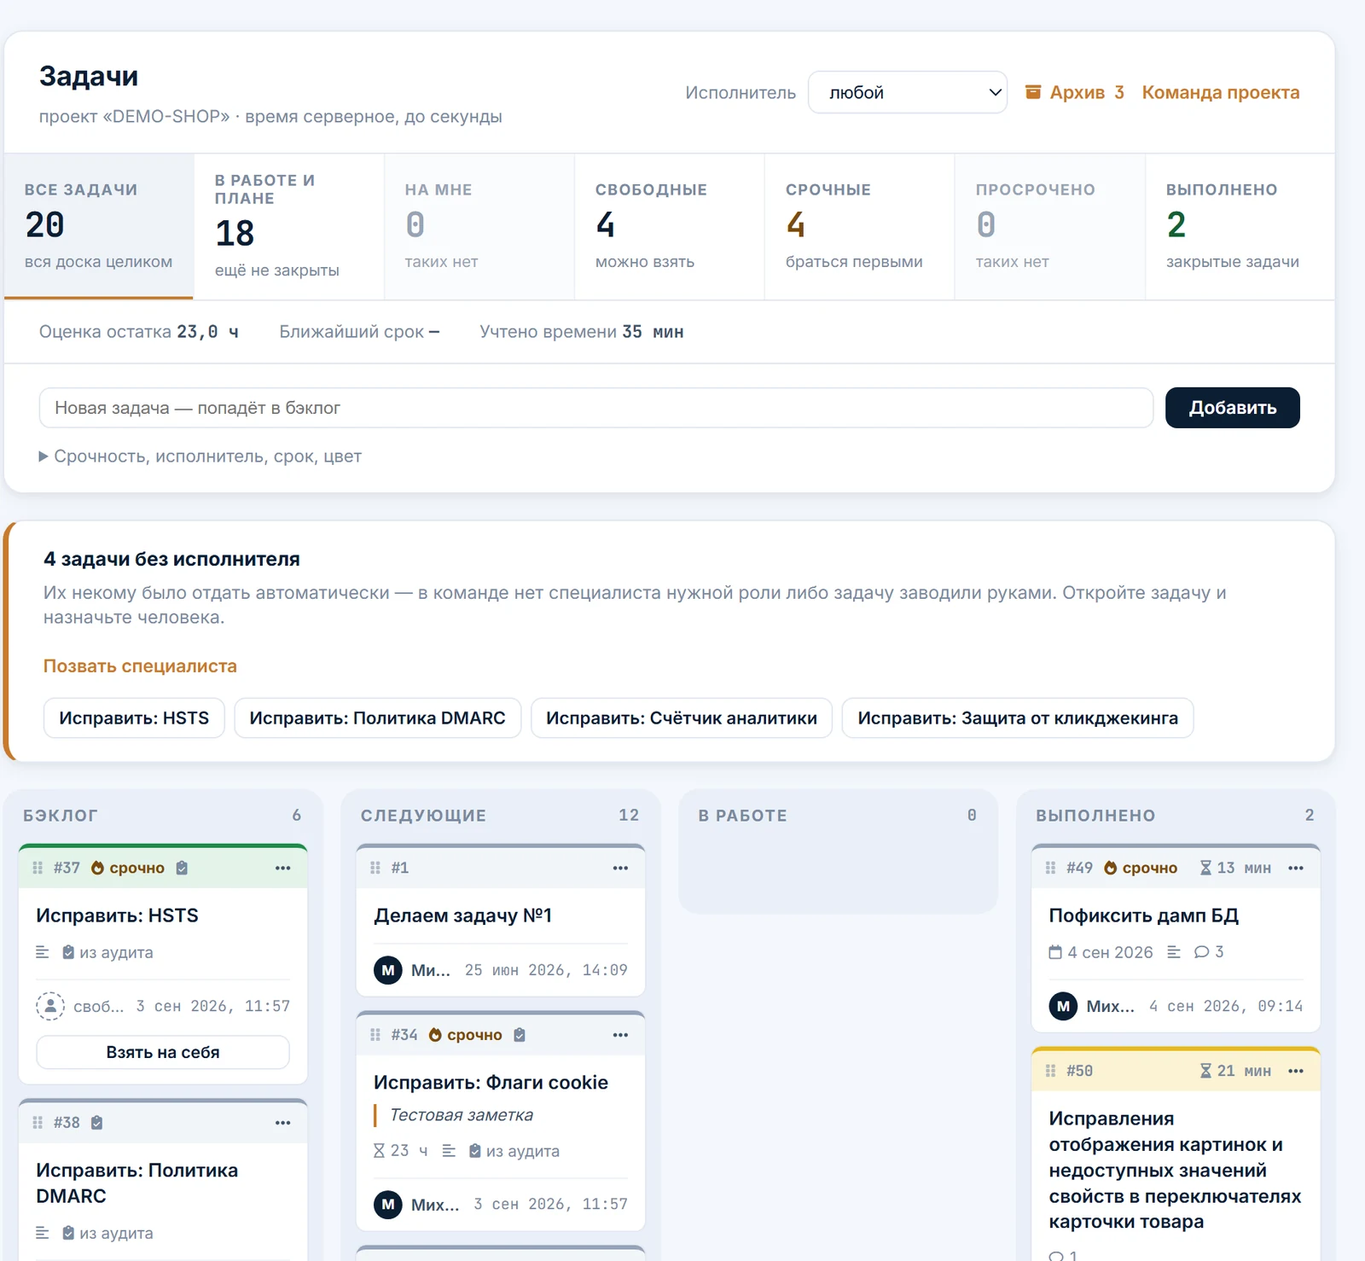The width and height of the screenshot is (1365, 1261).
Task: Click Позвать специалиста link
Action: [140, 666]
